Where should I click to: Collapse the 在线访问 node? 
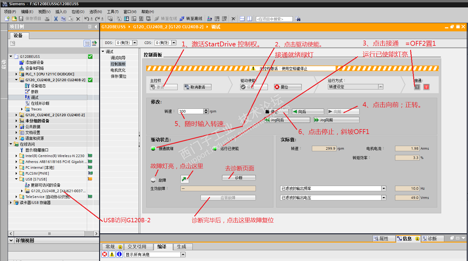pyautogui.click(x=11, y=144)
